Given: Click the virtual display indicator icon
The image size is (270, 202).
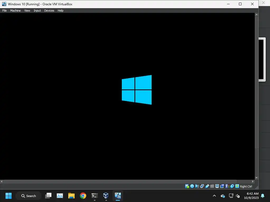Looking at the screenshot, I should [x=217, y=186].
